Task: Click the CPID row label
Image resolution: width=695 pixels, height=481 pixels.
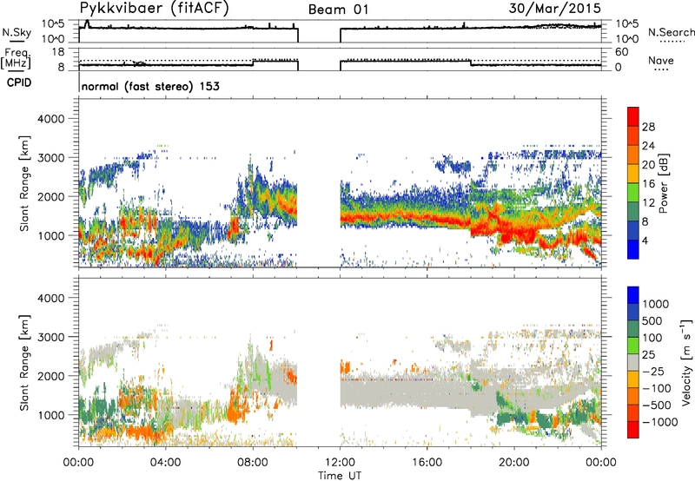Action: pos(19,82)
